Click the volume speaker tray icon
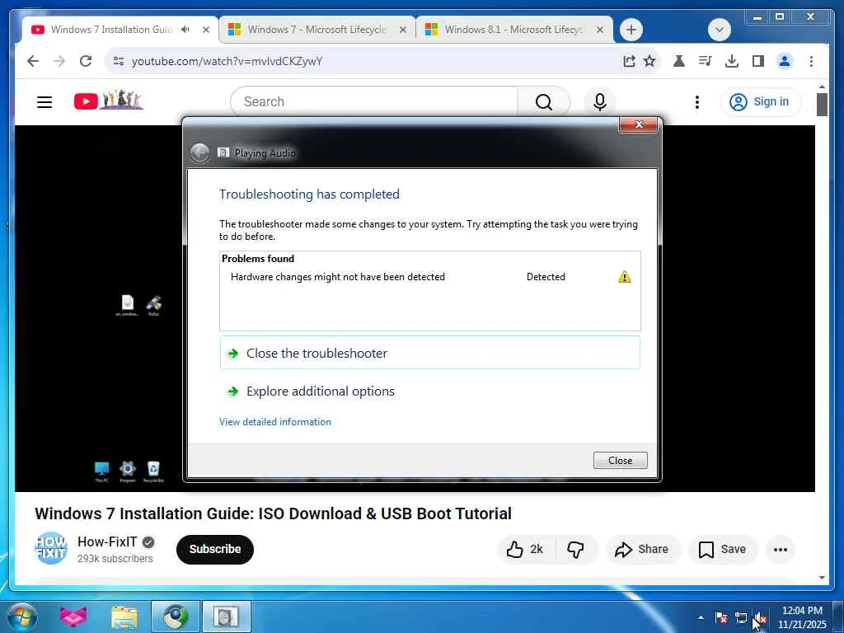The height and width of the screenshot is (633, 844). pos(760,618)
